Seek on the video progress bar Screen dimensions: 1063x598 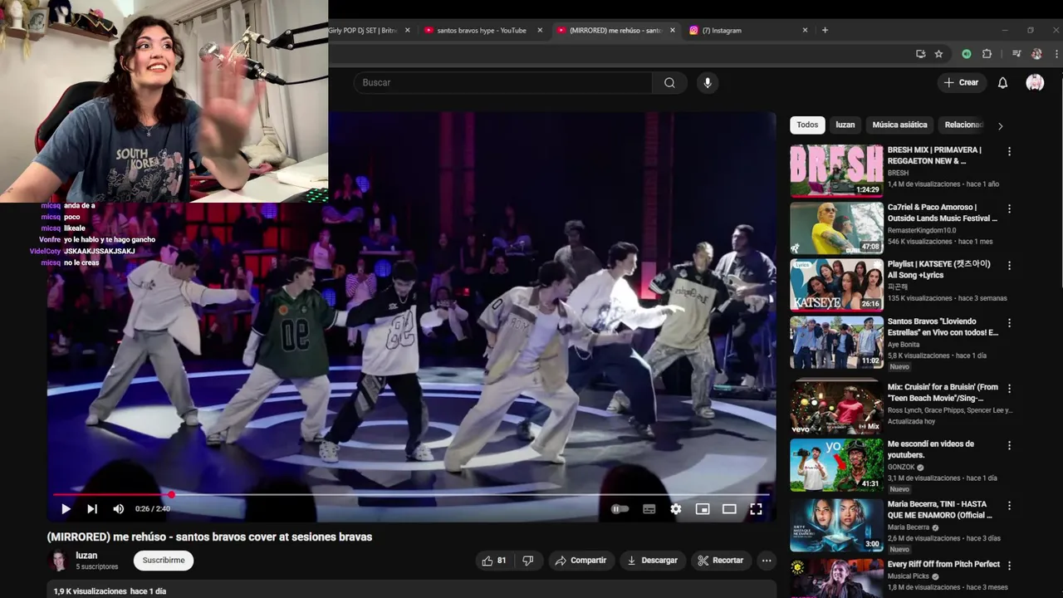pos(411,494)
